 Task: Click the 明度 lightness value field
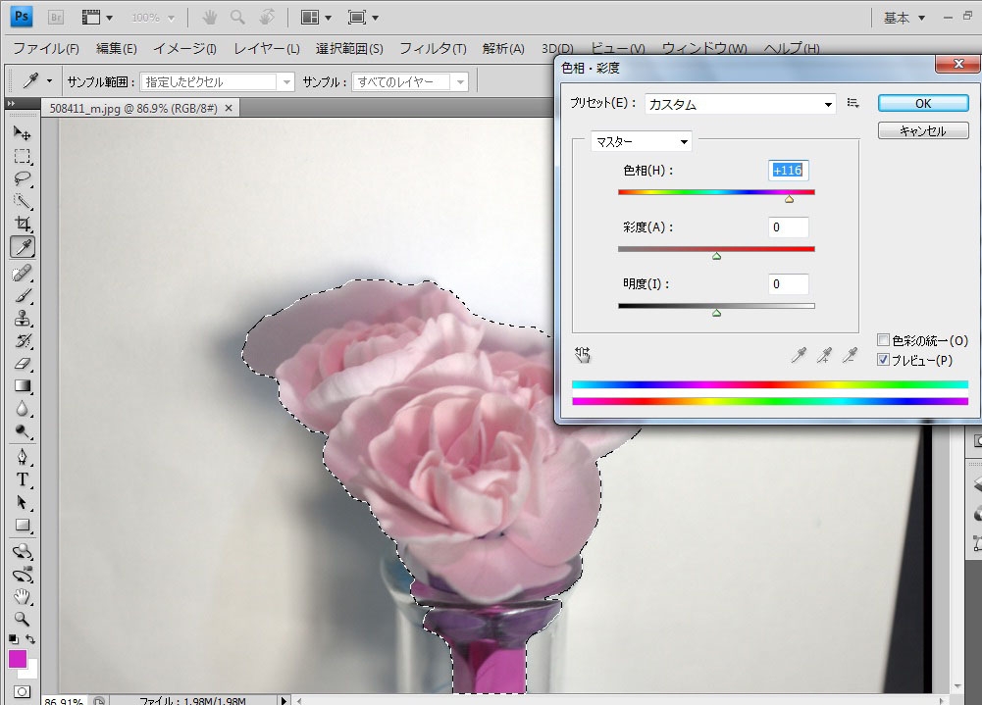pyautogui.click(x=788, y=284)
